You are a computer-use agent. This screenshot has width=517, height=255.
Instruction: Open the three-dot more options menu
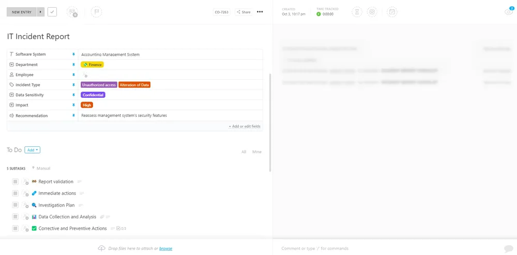(x=260, y=12)
